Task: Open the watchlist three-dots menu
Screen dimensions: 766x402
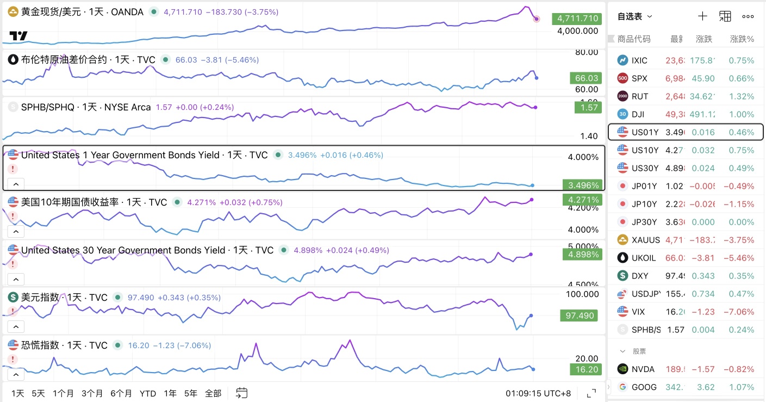Action: pos(748,16)
